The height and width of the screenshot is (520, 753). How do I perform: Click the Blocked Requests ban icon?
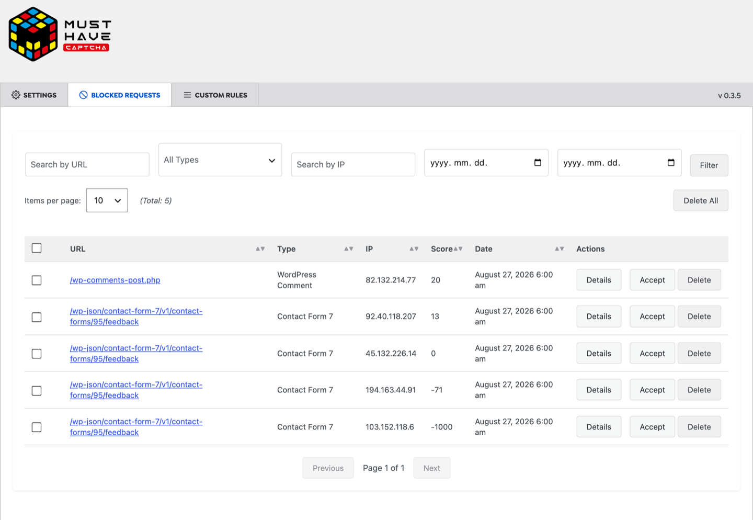(x=83, y=95)
